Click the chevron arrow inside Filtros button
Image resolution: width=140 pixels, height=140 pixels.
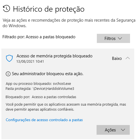(120, 38)
